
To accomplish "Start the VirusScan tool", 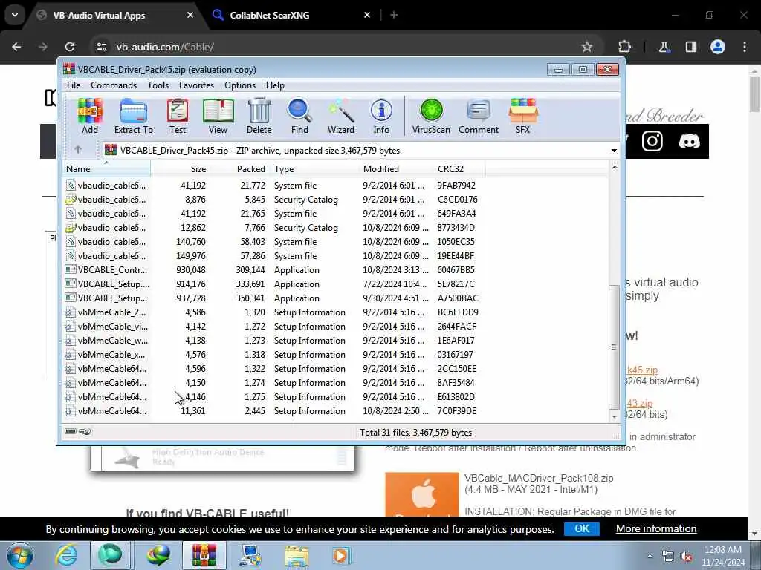I will (x=431, y=117).
